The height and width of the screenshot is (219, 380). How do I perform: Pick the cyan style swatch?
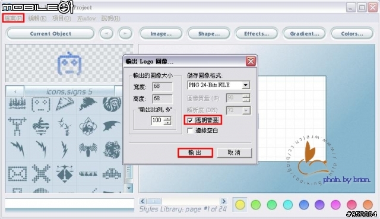tap(287, 205)
